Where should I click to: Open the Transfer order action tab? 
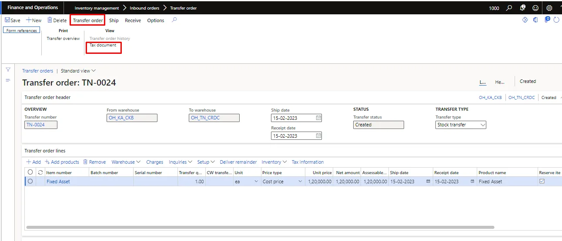click(x=88, y=20)
